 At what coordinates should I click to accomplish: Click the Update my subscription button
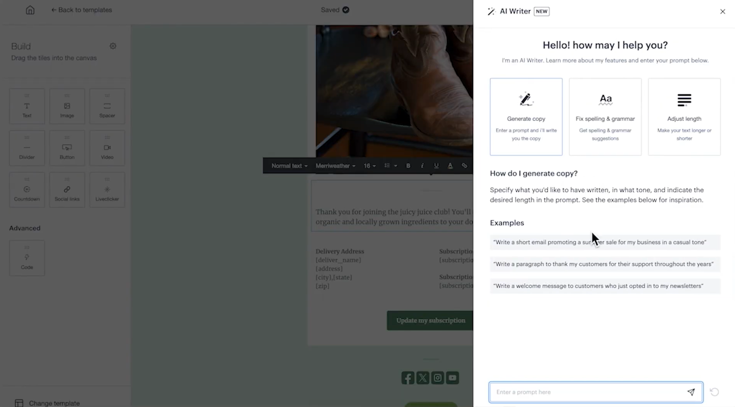click(x=430, y=320)
